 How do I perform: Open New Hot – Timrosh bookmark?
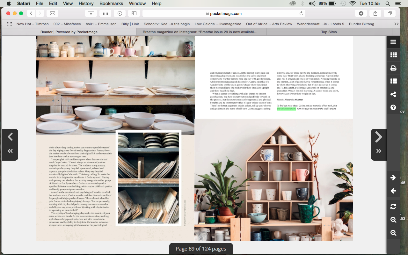coord(33,24)
